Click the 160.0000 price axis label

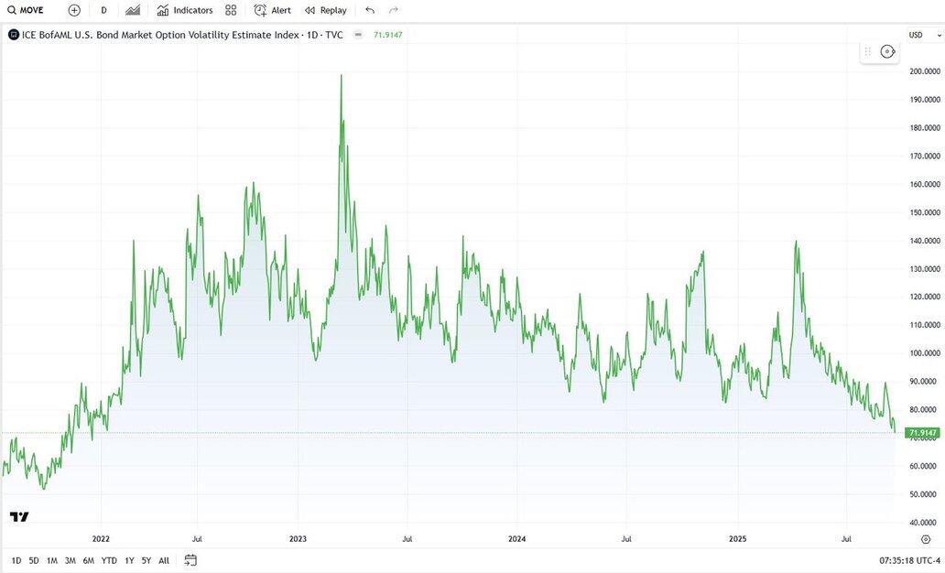[925, 184]
